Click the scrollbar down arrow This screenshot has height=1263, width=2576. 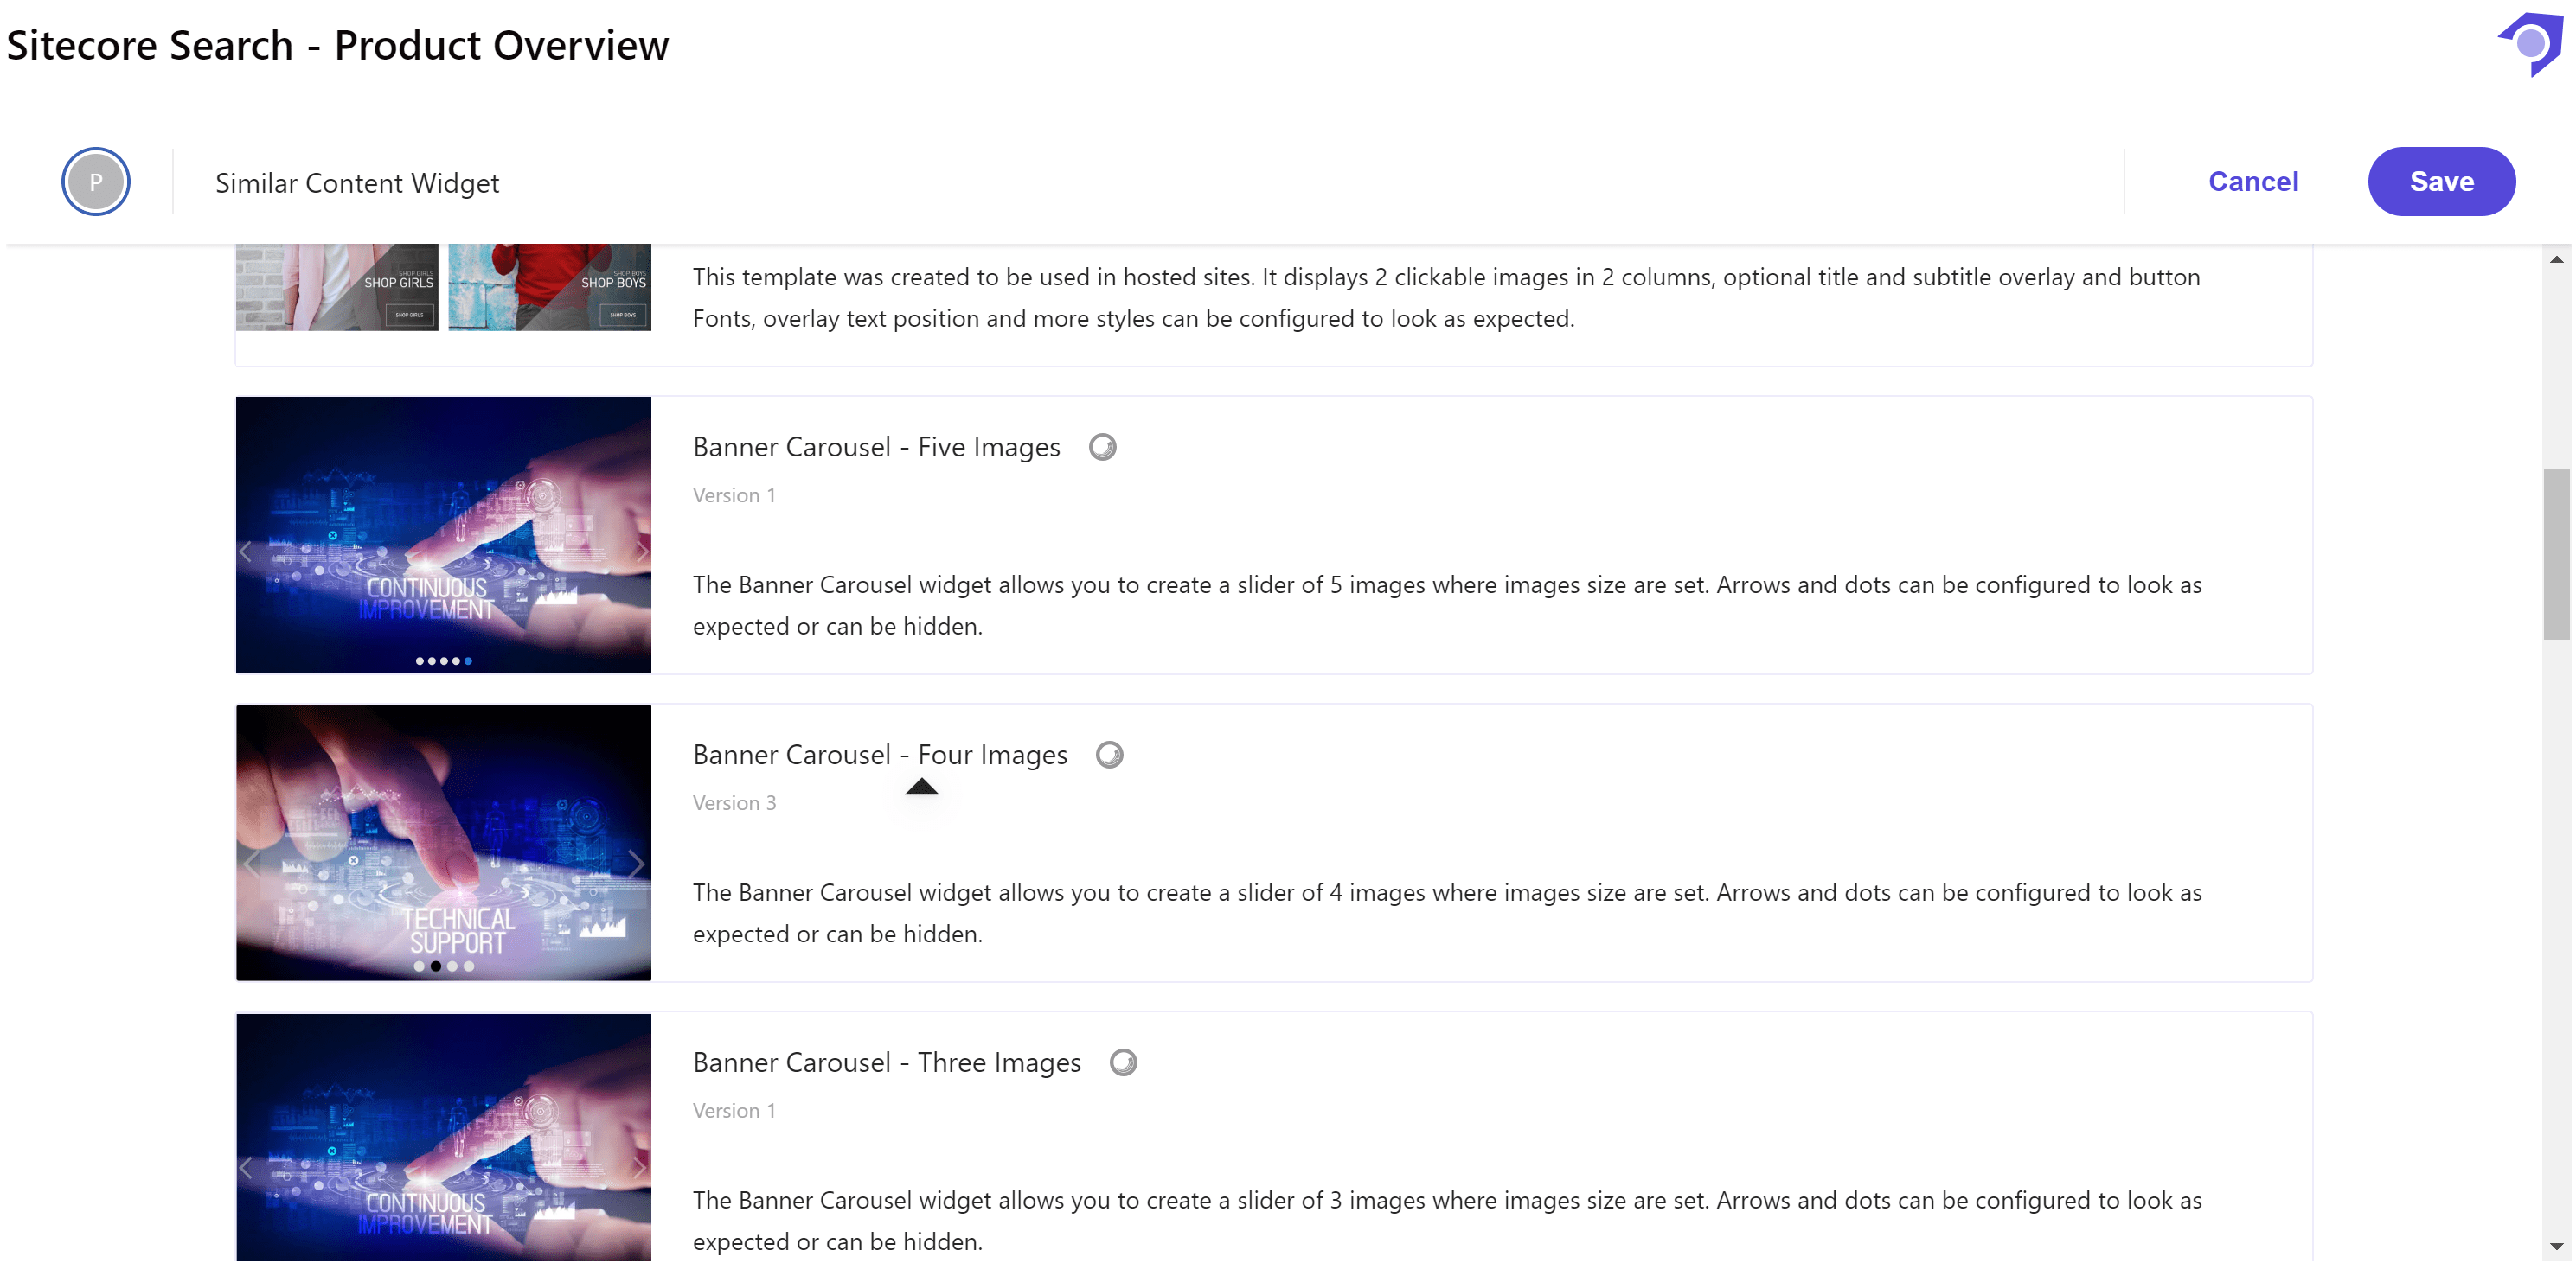2556,1246
